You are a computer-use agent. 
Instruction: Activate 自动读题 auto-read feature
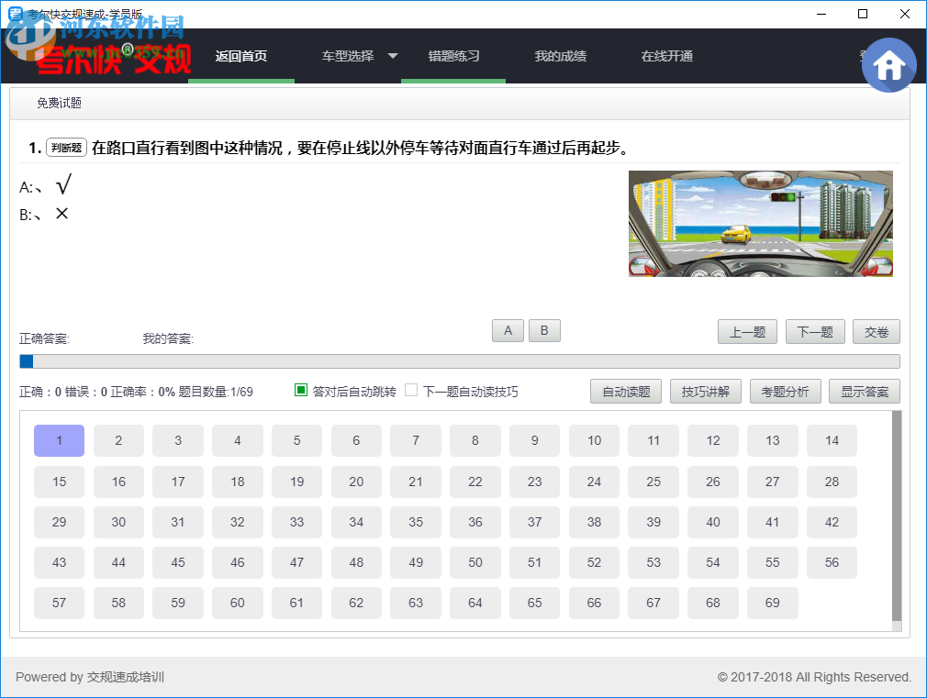[625, 391]
